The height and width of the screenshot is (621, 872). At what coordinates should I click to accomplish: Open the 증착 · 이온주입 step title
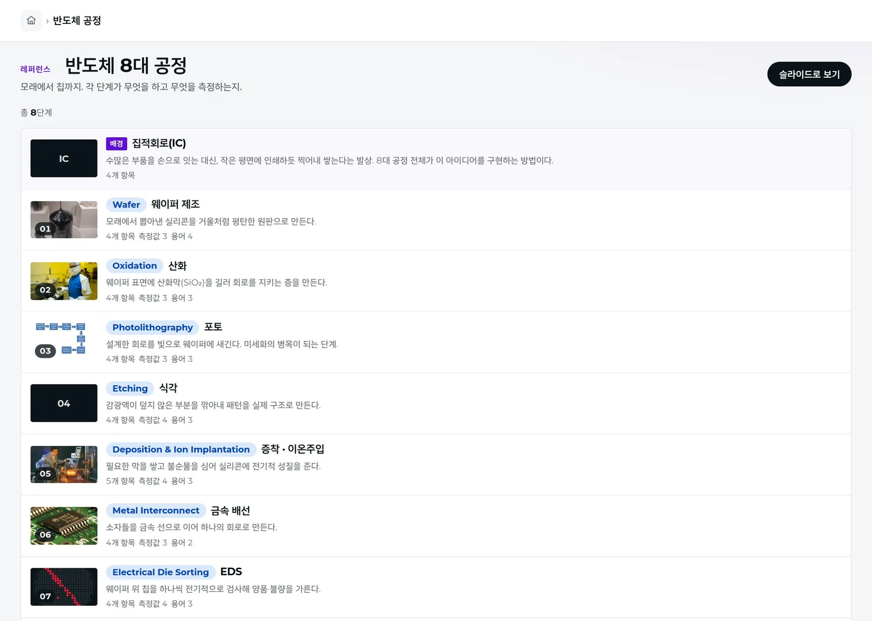pyautogui.click(x=293, y=449)
